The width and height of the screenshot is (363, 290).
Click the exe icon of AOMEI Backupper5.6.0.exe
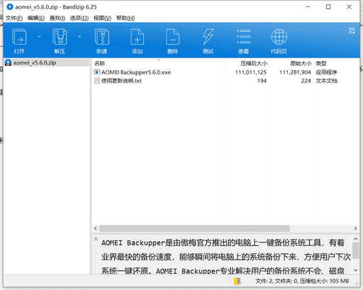pyautogui.click(x=97, y=72)
